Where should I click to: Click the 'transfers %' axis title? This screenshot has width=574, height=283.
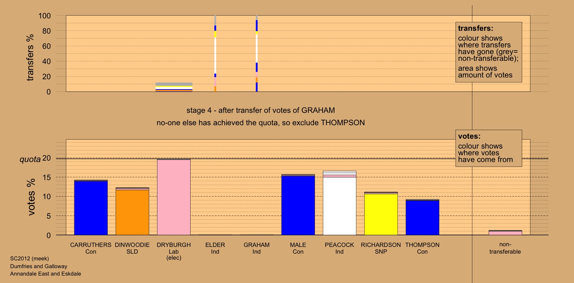pos(30,57)
